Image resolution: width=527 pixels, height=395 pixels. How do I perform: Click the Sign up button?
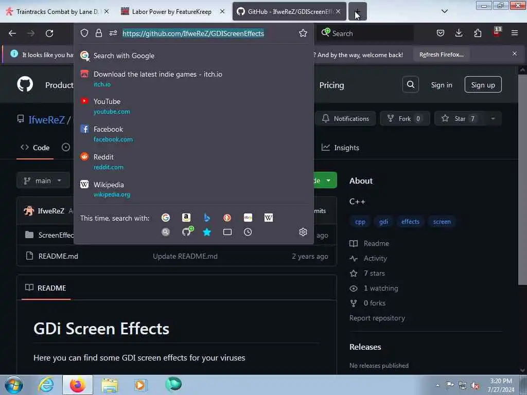point(483,85)
